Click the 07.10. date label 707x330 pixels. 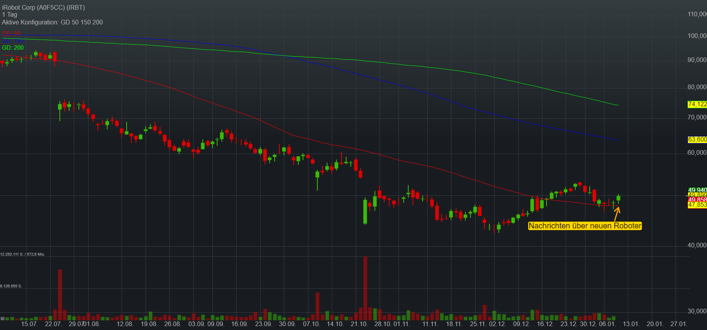point(311,324)
